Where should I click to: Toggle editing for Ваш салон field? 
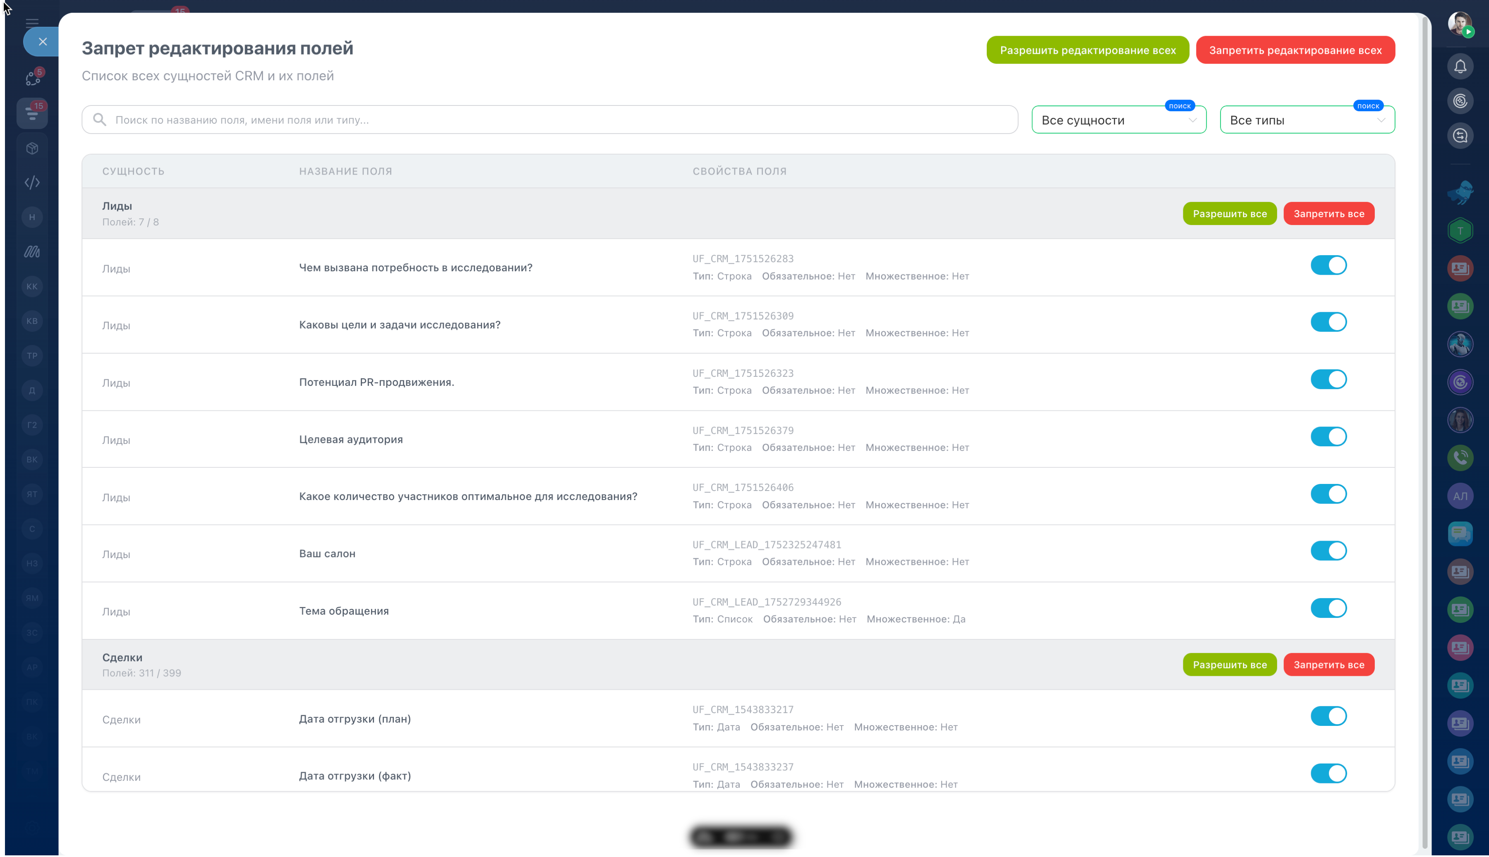pyautogui.click(x=1328, y=551)
